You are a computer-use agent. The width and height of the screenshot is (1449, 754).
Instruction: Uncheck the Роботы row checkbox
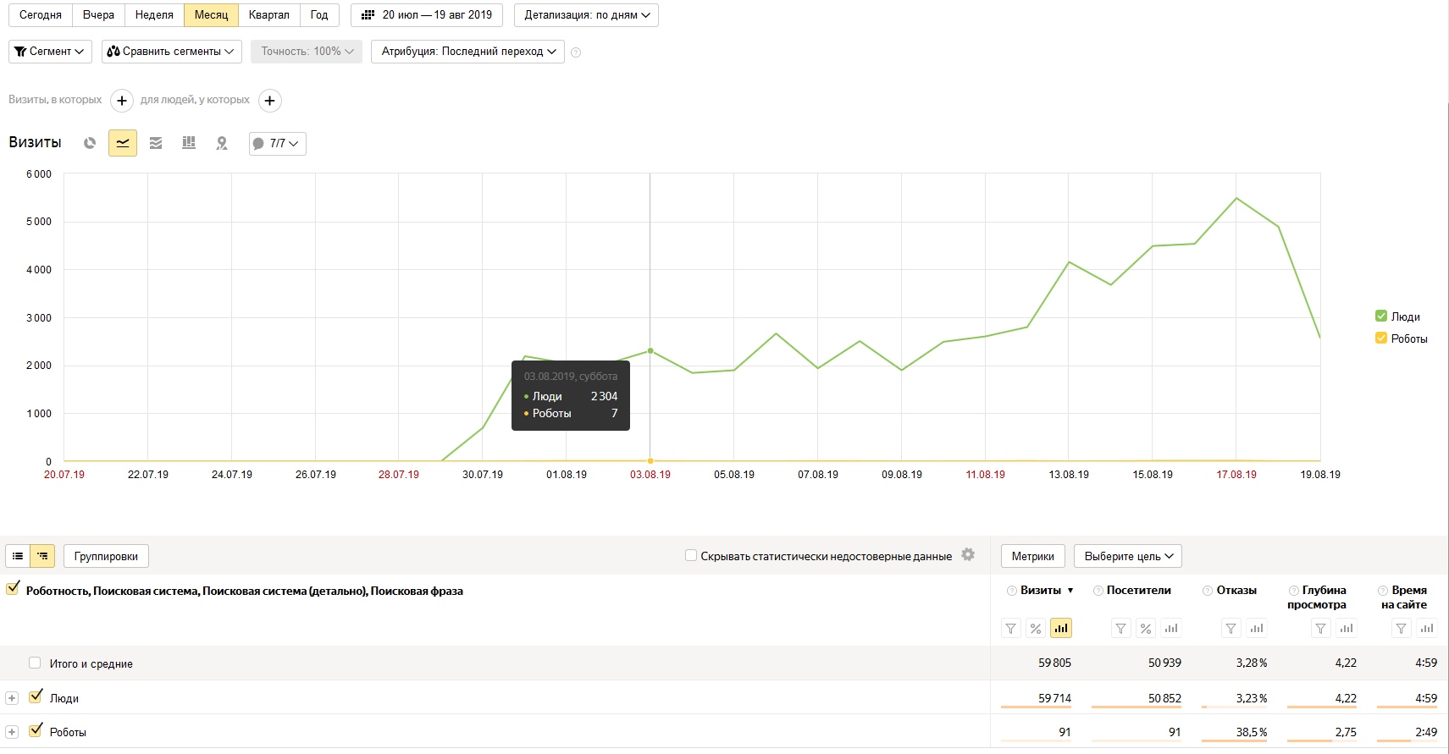(x=36, y=730)
